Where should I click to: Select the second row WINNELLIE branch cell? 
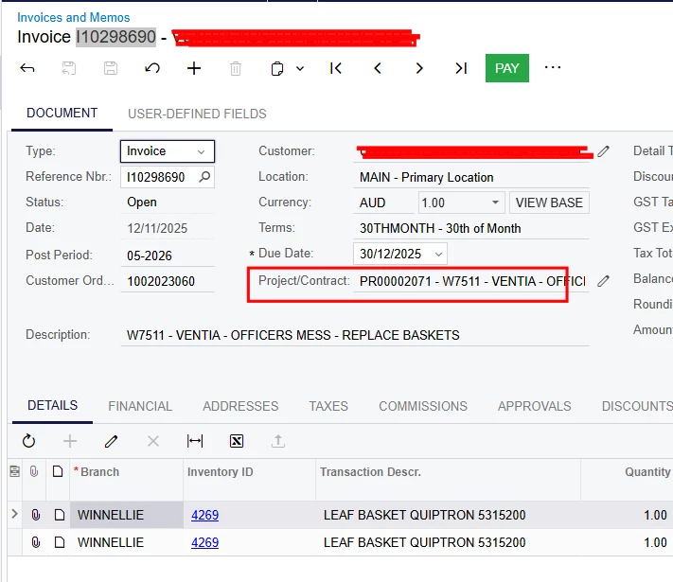pos(126,542)
